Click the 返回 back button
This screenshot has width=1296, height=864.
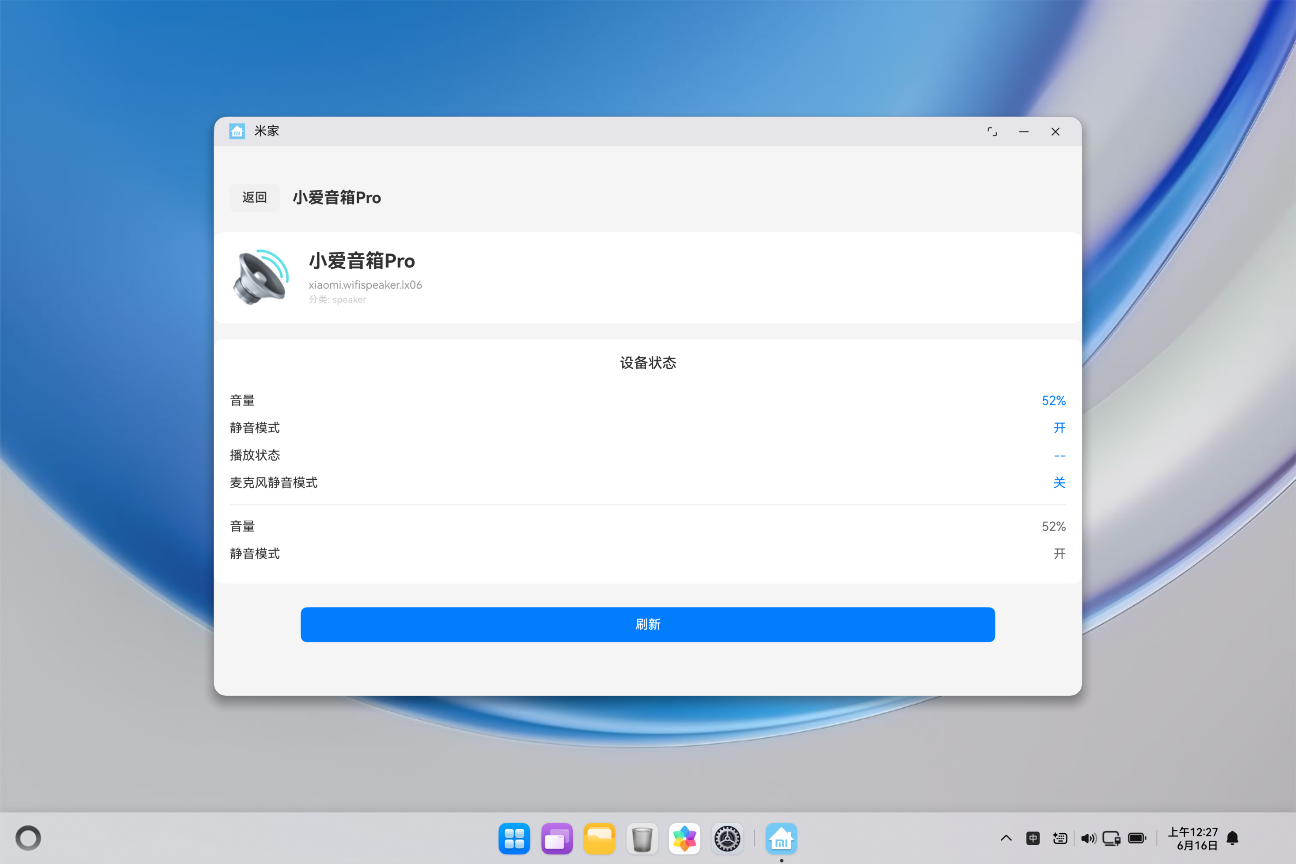255,197
